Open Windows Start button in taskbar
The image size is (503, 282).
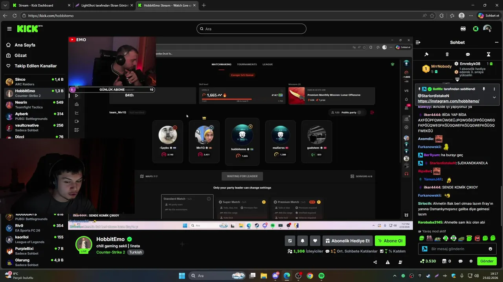pyautogui.click(x=182, y=276)
